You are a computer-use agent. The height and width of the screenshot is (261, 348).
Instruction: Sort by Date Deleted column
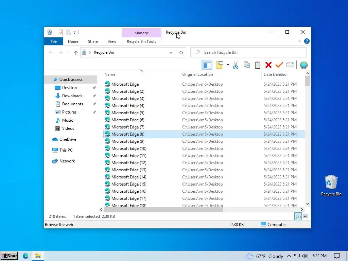pyautogui.click(x=275, y=74)
